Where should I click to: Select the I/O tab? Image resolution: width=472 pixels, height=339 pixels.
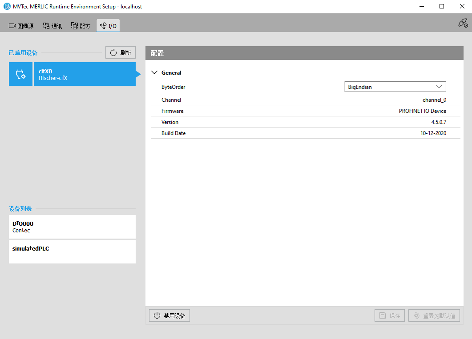[108, 26]
